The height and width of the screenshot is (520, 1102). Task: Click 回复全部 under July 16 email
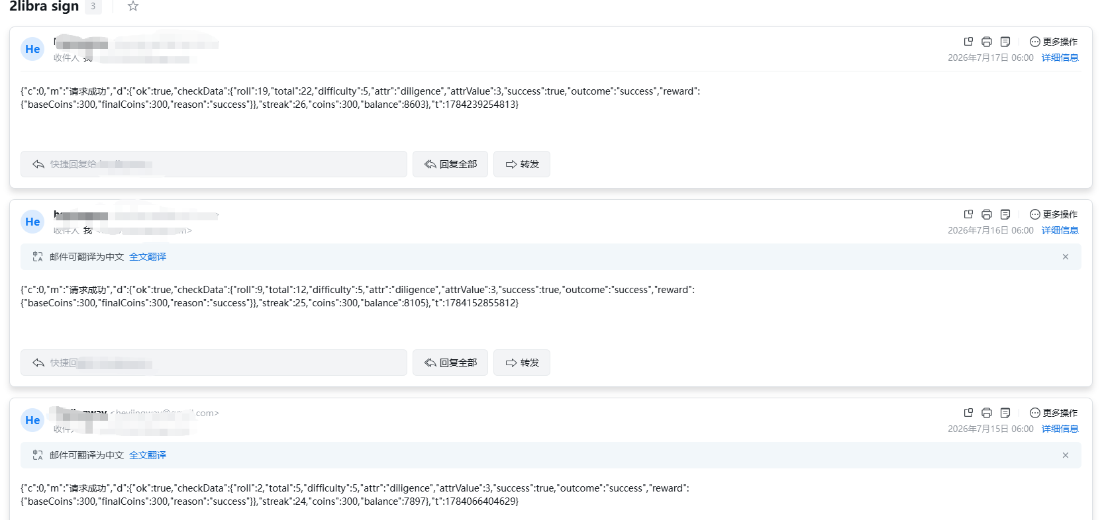pos(450,363)
